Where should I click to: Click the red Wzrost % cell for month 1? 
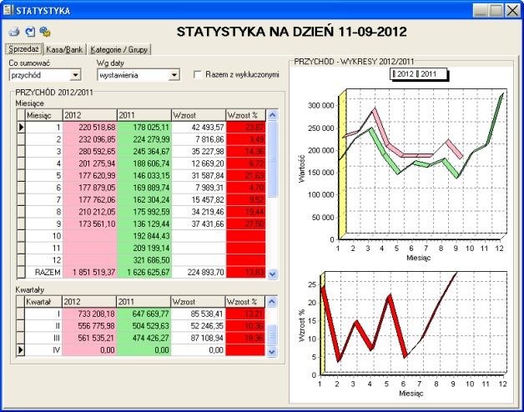click(245, 128)
